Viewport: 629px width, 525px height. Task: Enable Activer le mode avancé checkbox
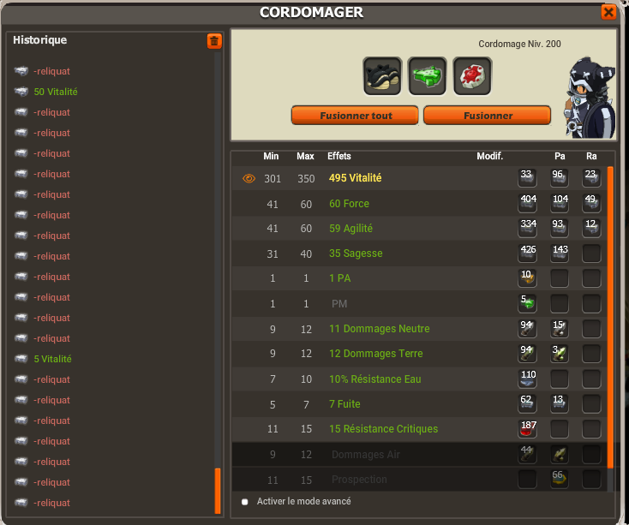tap(245, 502)
